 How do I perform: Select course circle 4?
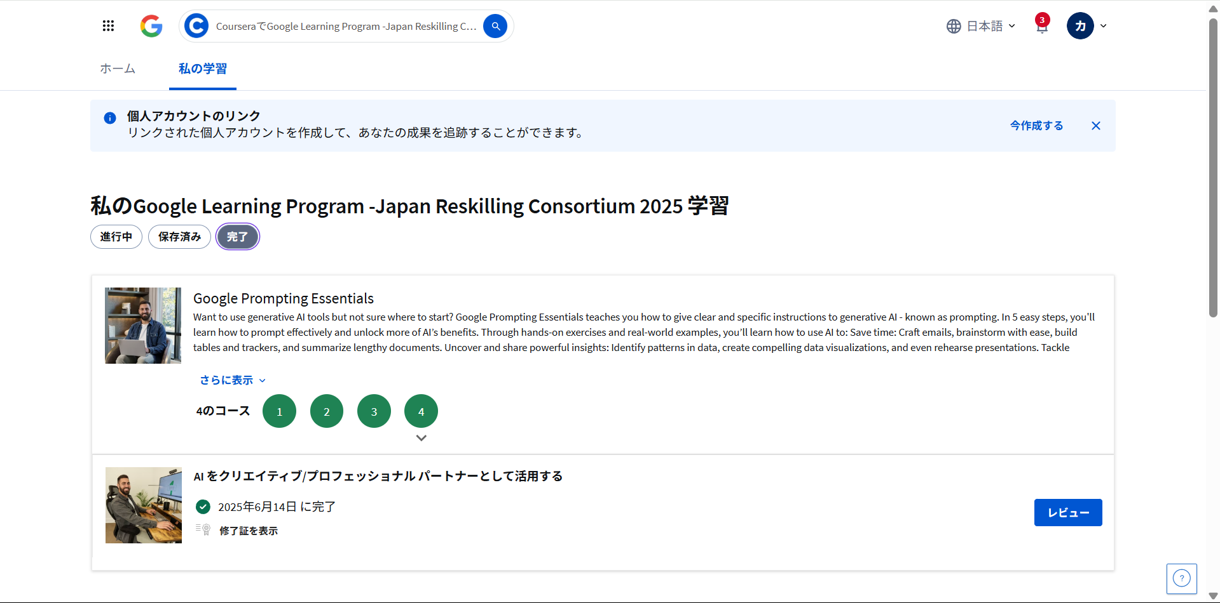tap(421, 411)
